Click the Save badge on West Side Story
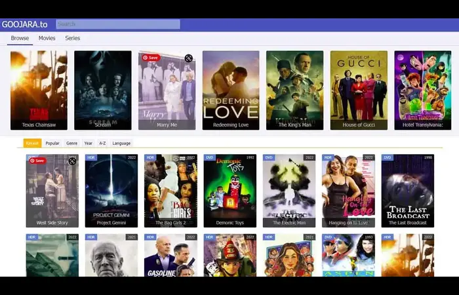This screenshot has height=295, width=459. click(x=37, y=161)
